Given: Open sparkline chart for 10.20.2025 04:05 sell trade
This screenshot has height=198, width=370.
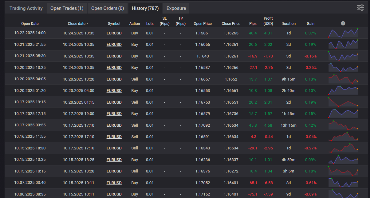Looking at the screenshot, I should (x=343, y=79).
